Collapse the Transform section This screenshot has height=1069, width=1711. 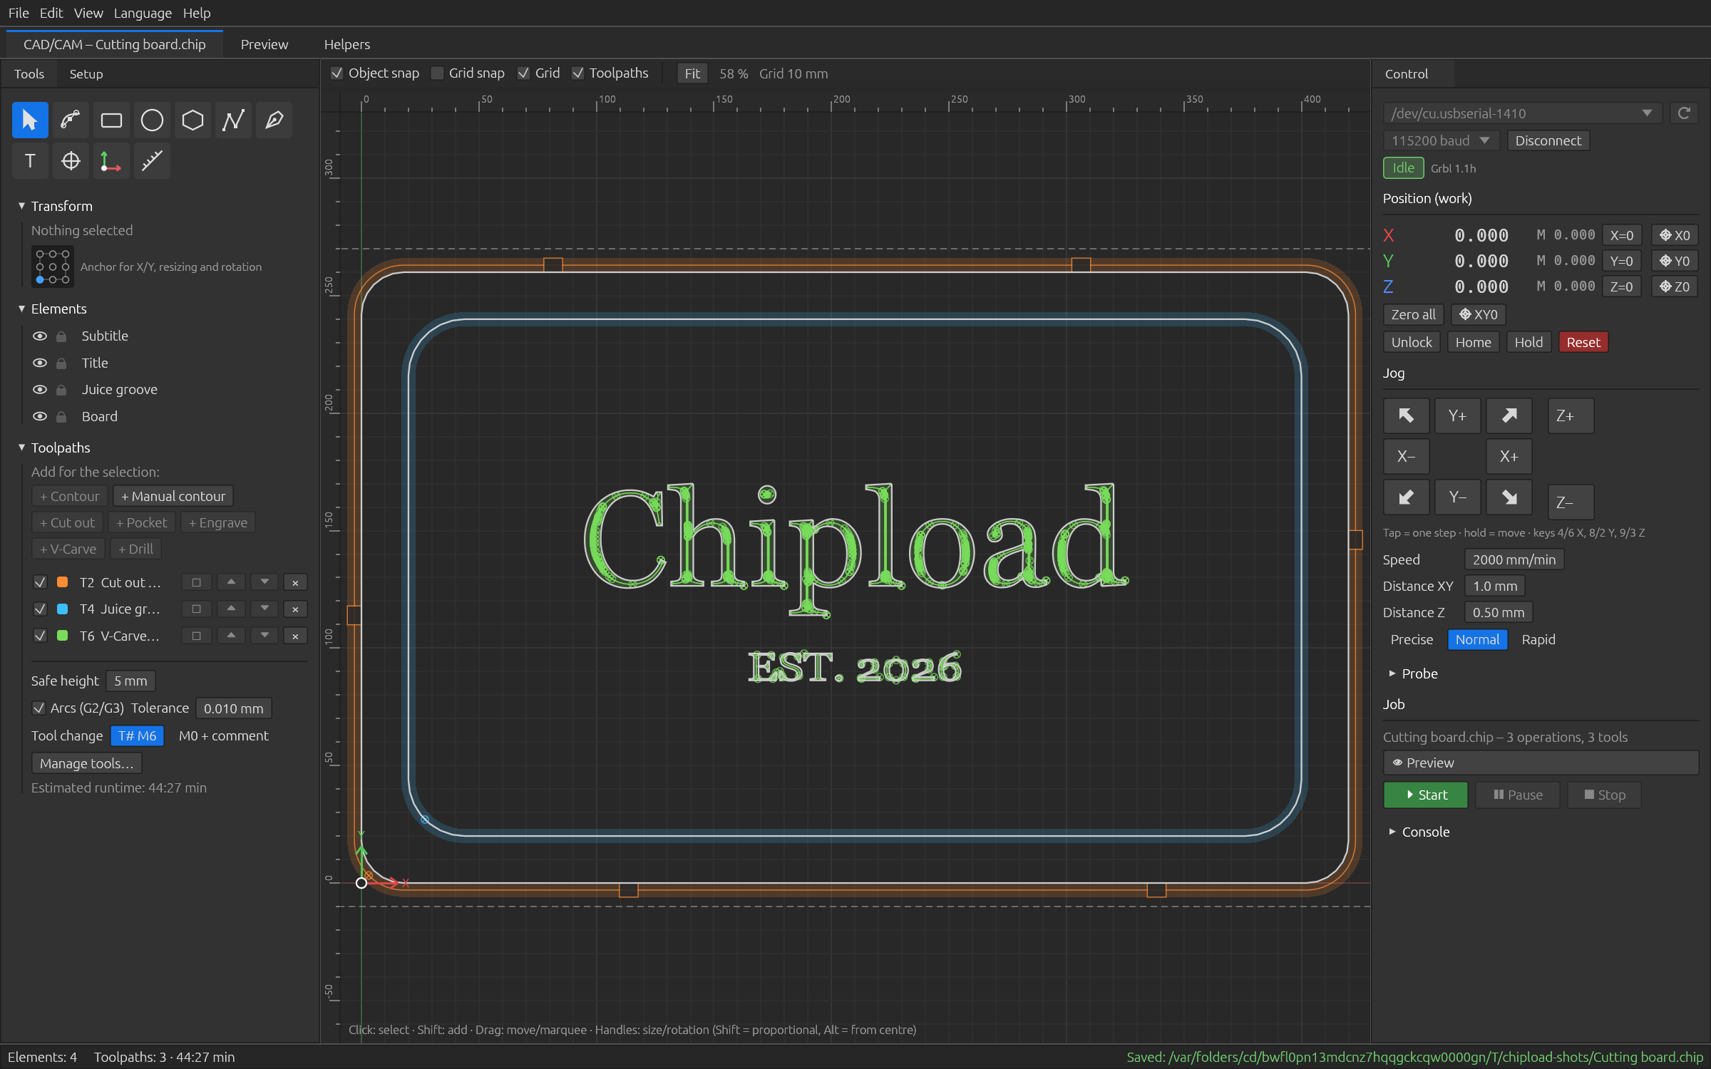coord(21,206)
